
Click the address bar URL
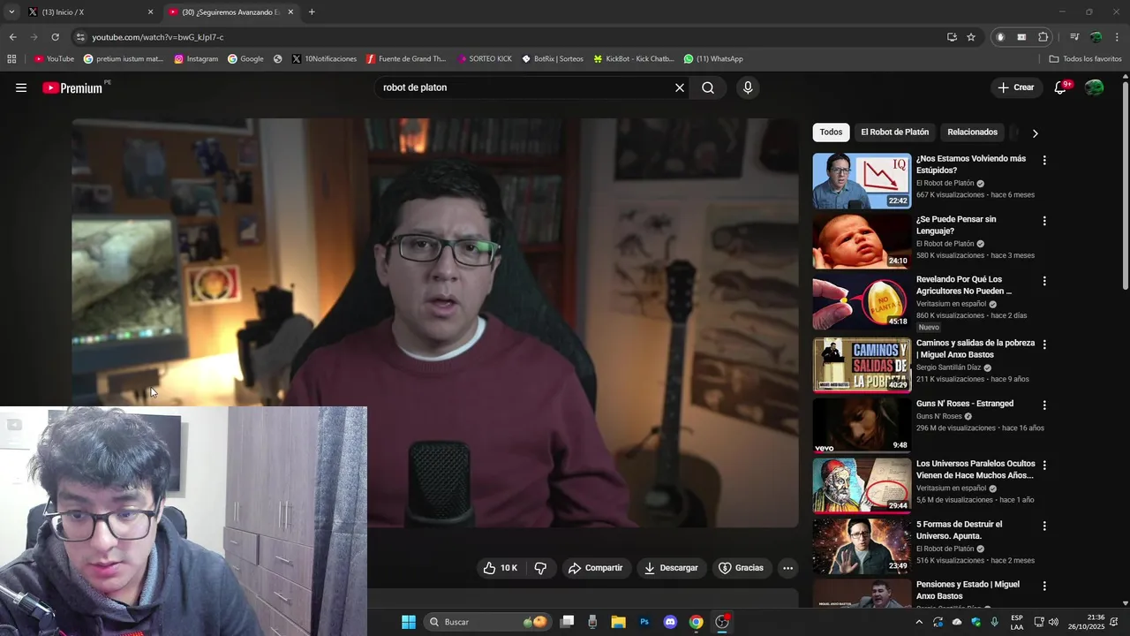pyautogui.click(x=158, y=37)
